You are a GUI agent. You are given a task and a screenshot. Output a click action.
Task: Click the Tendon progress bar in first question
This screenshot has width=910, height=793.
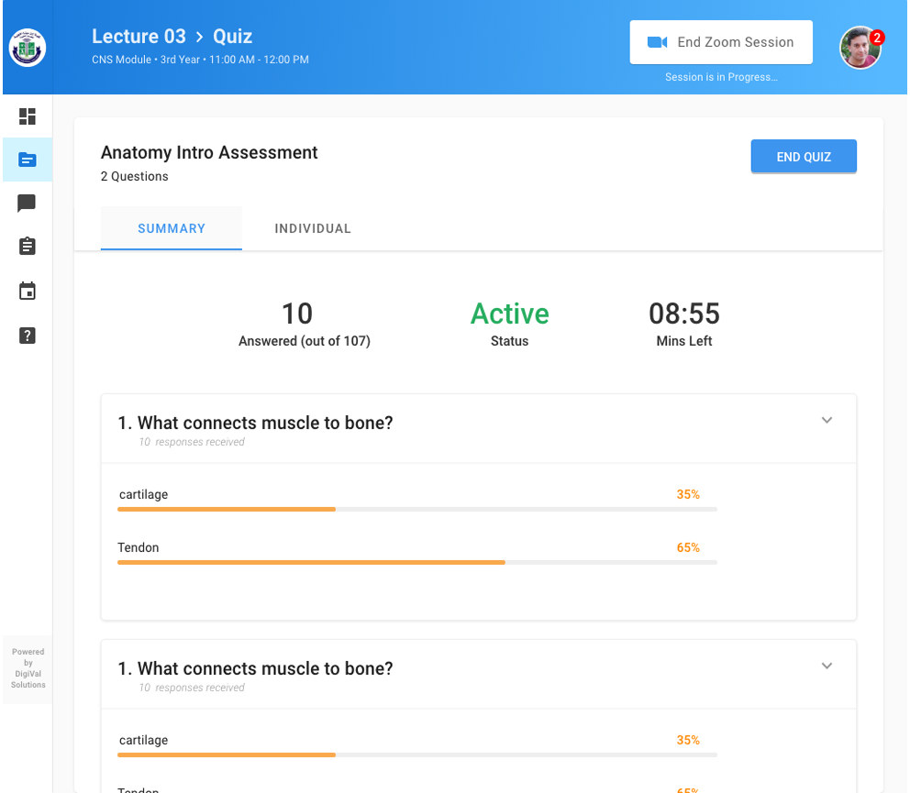417,563
